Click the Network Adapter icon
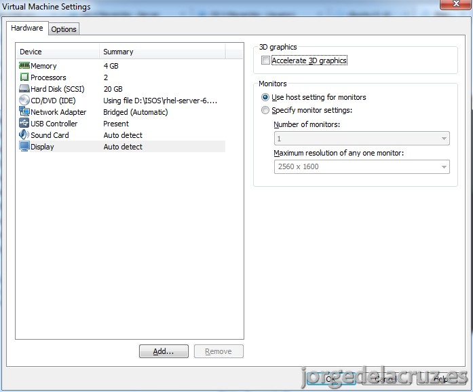The width and height of the screenshot is (473, 392). click(24, 111)
